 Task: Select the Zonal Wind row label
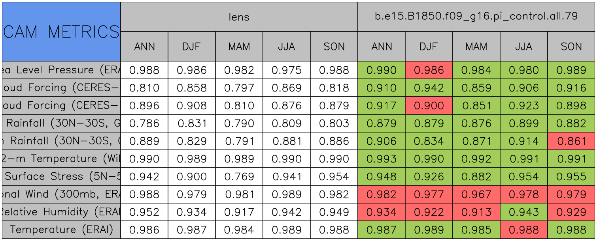tap(61, 194)
